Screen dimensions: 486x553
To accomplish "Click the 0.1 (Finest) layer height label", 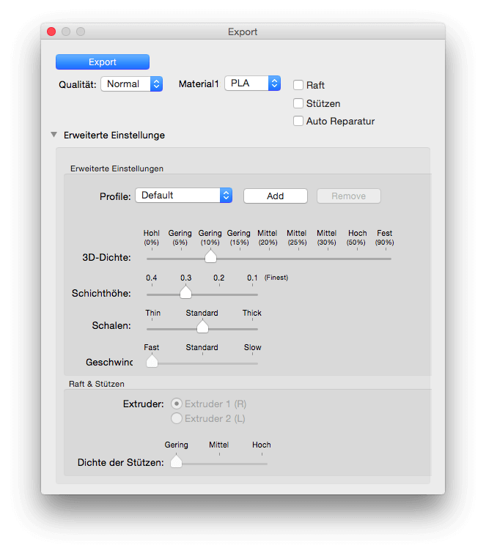I will coord(267,278).
